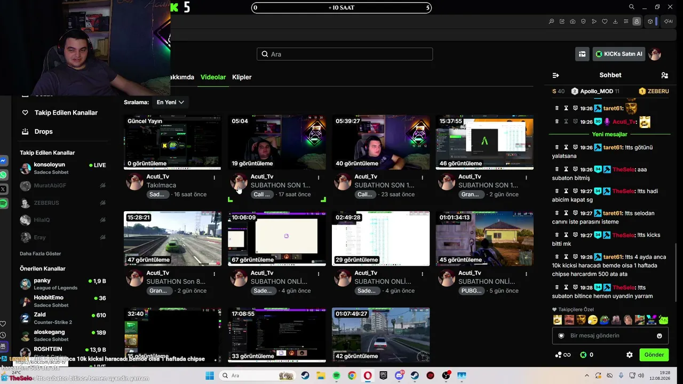Show hidden system tray icons chevron
Viewport: 683px width, 384px height.
click(x=587, y=375)
